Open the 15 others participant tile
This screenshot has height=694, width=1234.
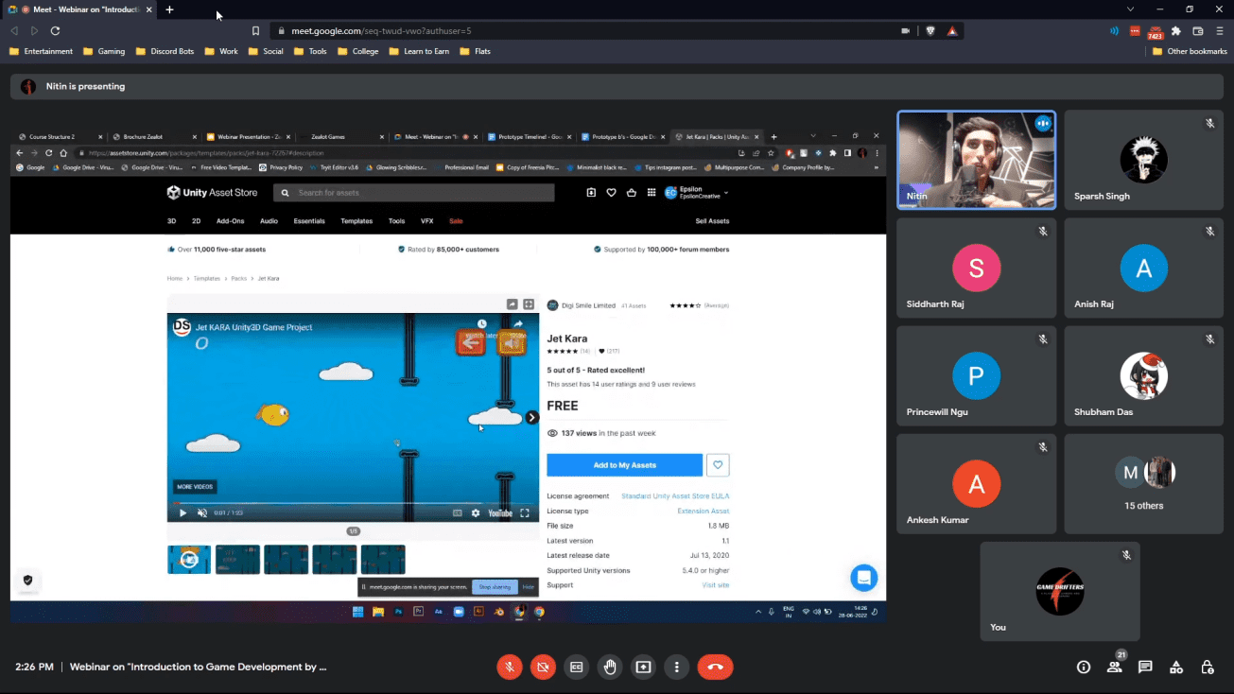1144,483
